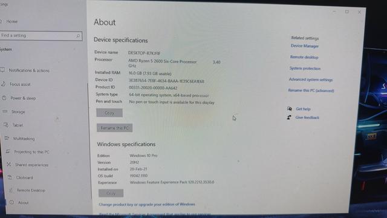Open the Multitasking icon
Viewport: 387px width, 218px height.
(7, 138)
